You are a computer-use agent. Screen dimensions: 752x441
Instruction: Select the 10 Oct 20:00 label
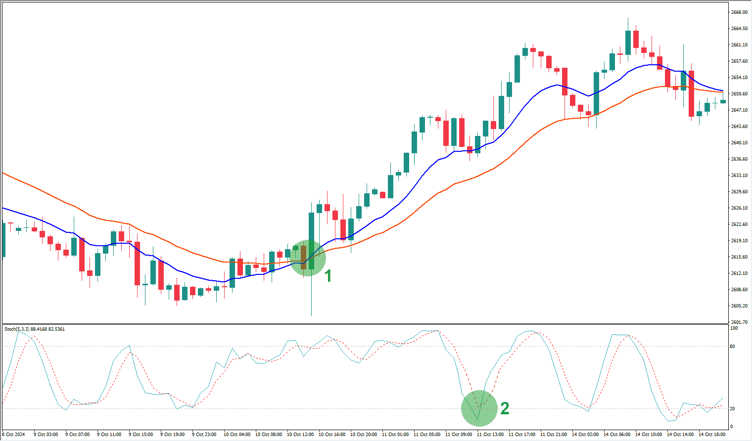[x=364, y=435]
